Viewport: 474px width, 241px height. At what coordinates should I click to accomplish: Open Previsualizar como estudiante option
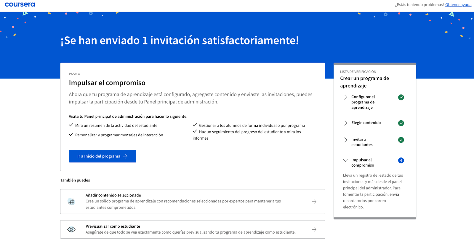click(x=113, y=226)
